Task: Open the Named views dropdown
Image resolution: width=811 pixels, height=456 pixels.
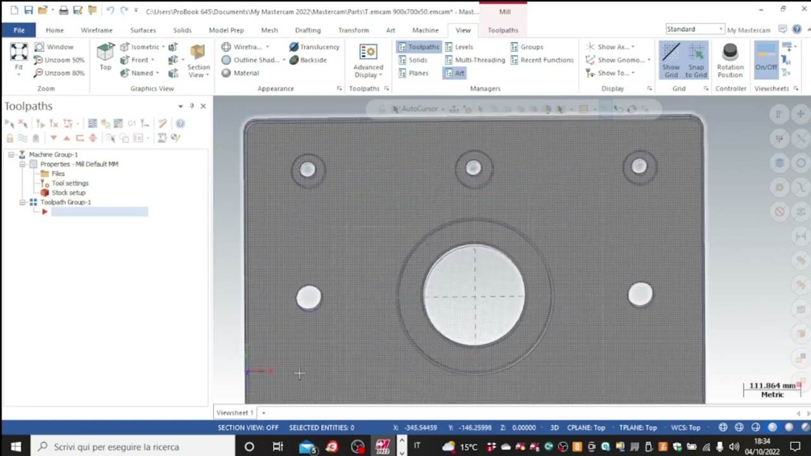Action: 156,73
